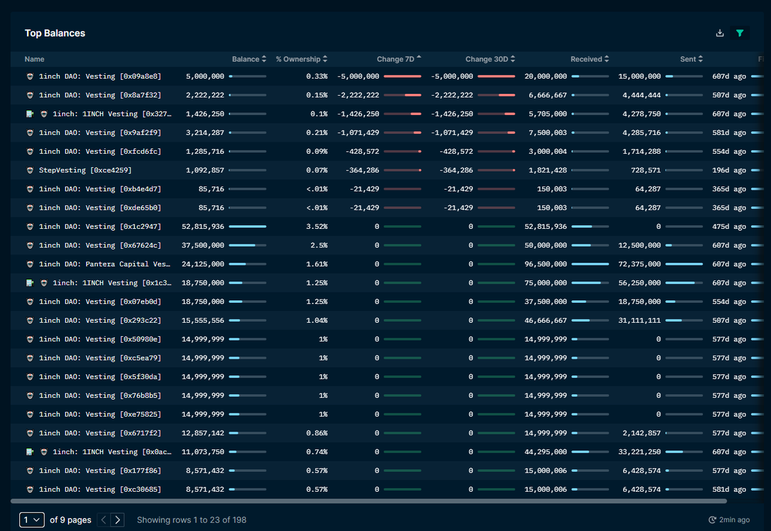Go to previous page arrow
771x531 pixels.
click(103, 519)
